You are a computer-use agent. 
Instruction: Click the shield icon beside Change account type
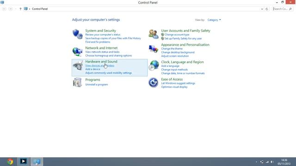point(162,35)
